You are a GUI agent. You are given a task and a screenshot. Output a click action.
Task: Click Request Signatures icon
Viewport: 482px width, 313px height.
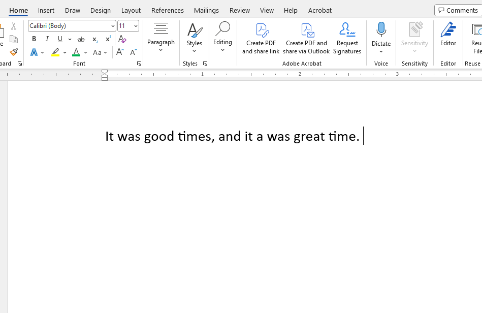coord(347,38)
